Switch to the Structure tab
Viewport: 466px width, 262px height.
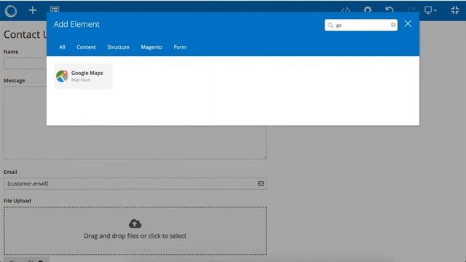pyautogui.click(x=118, y=47)
